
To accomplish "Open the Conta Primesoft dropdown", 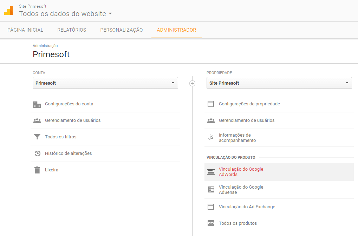I will (105, 83).
